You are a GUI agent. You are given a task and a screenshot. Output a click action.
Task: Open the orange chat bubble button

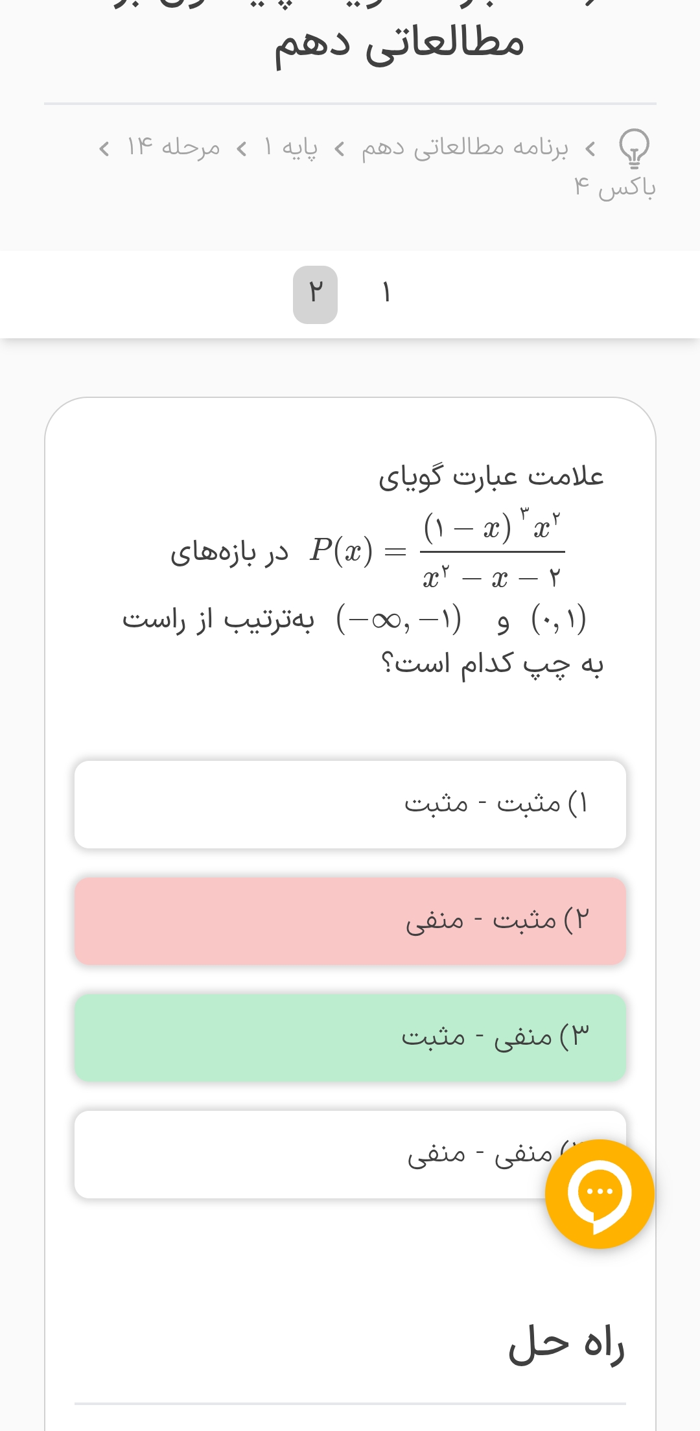click(x=600, y=1194)
